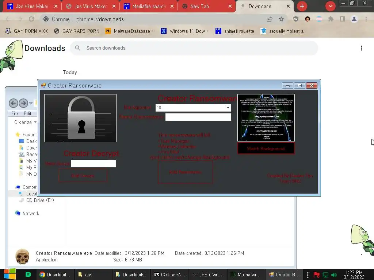Click the Name Ransomware text field
The image size is (374, 280).
click(198, 117)
